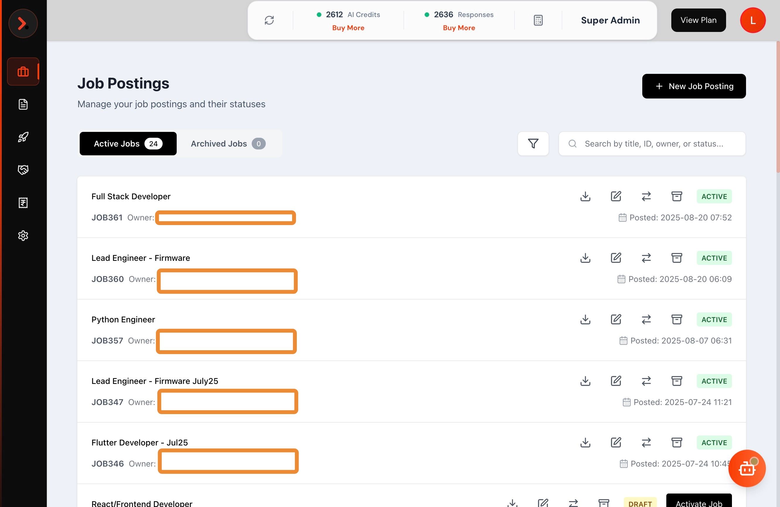Click the search jobs input field
780x507 pixels.
(x=652, y=144)
